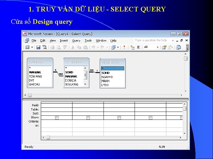Click the Access key icon in title bar
Image resolution: width=213 pixels, height=159 pixels.
25,34
